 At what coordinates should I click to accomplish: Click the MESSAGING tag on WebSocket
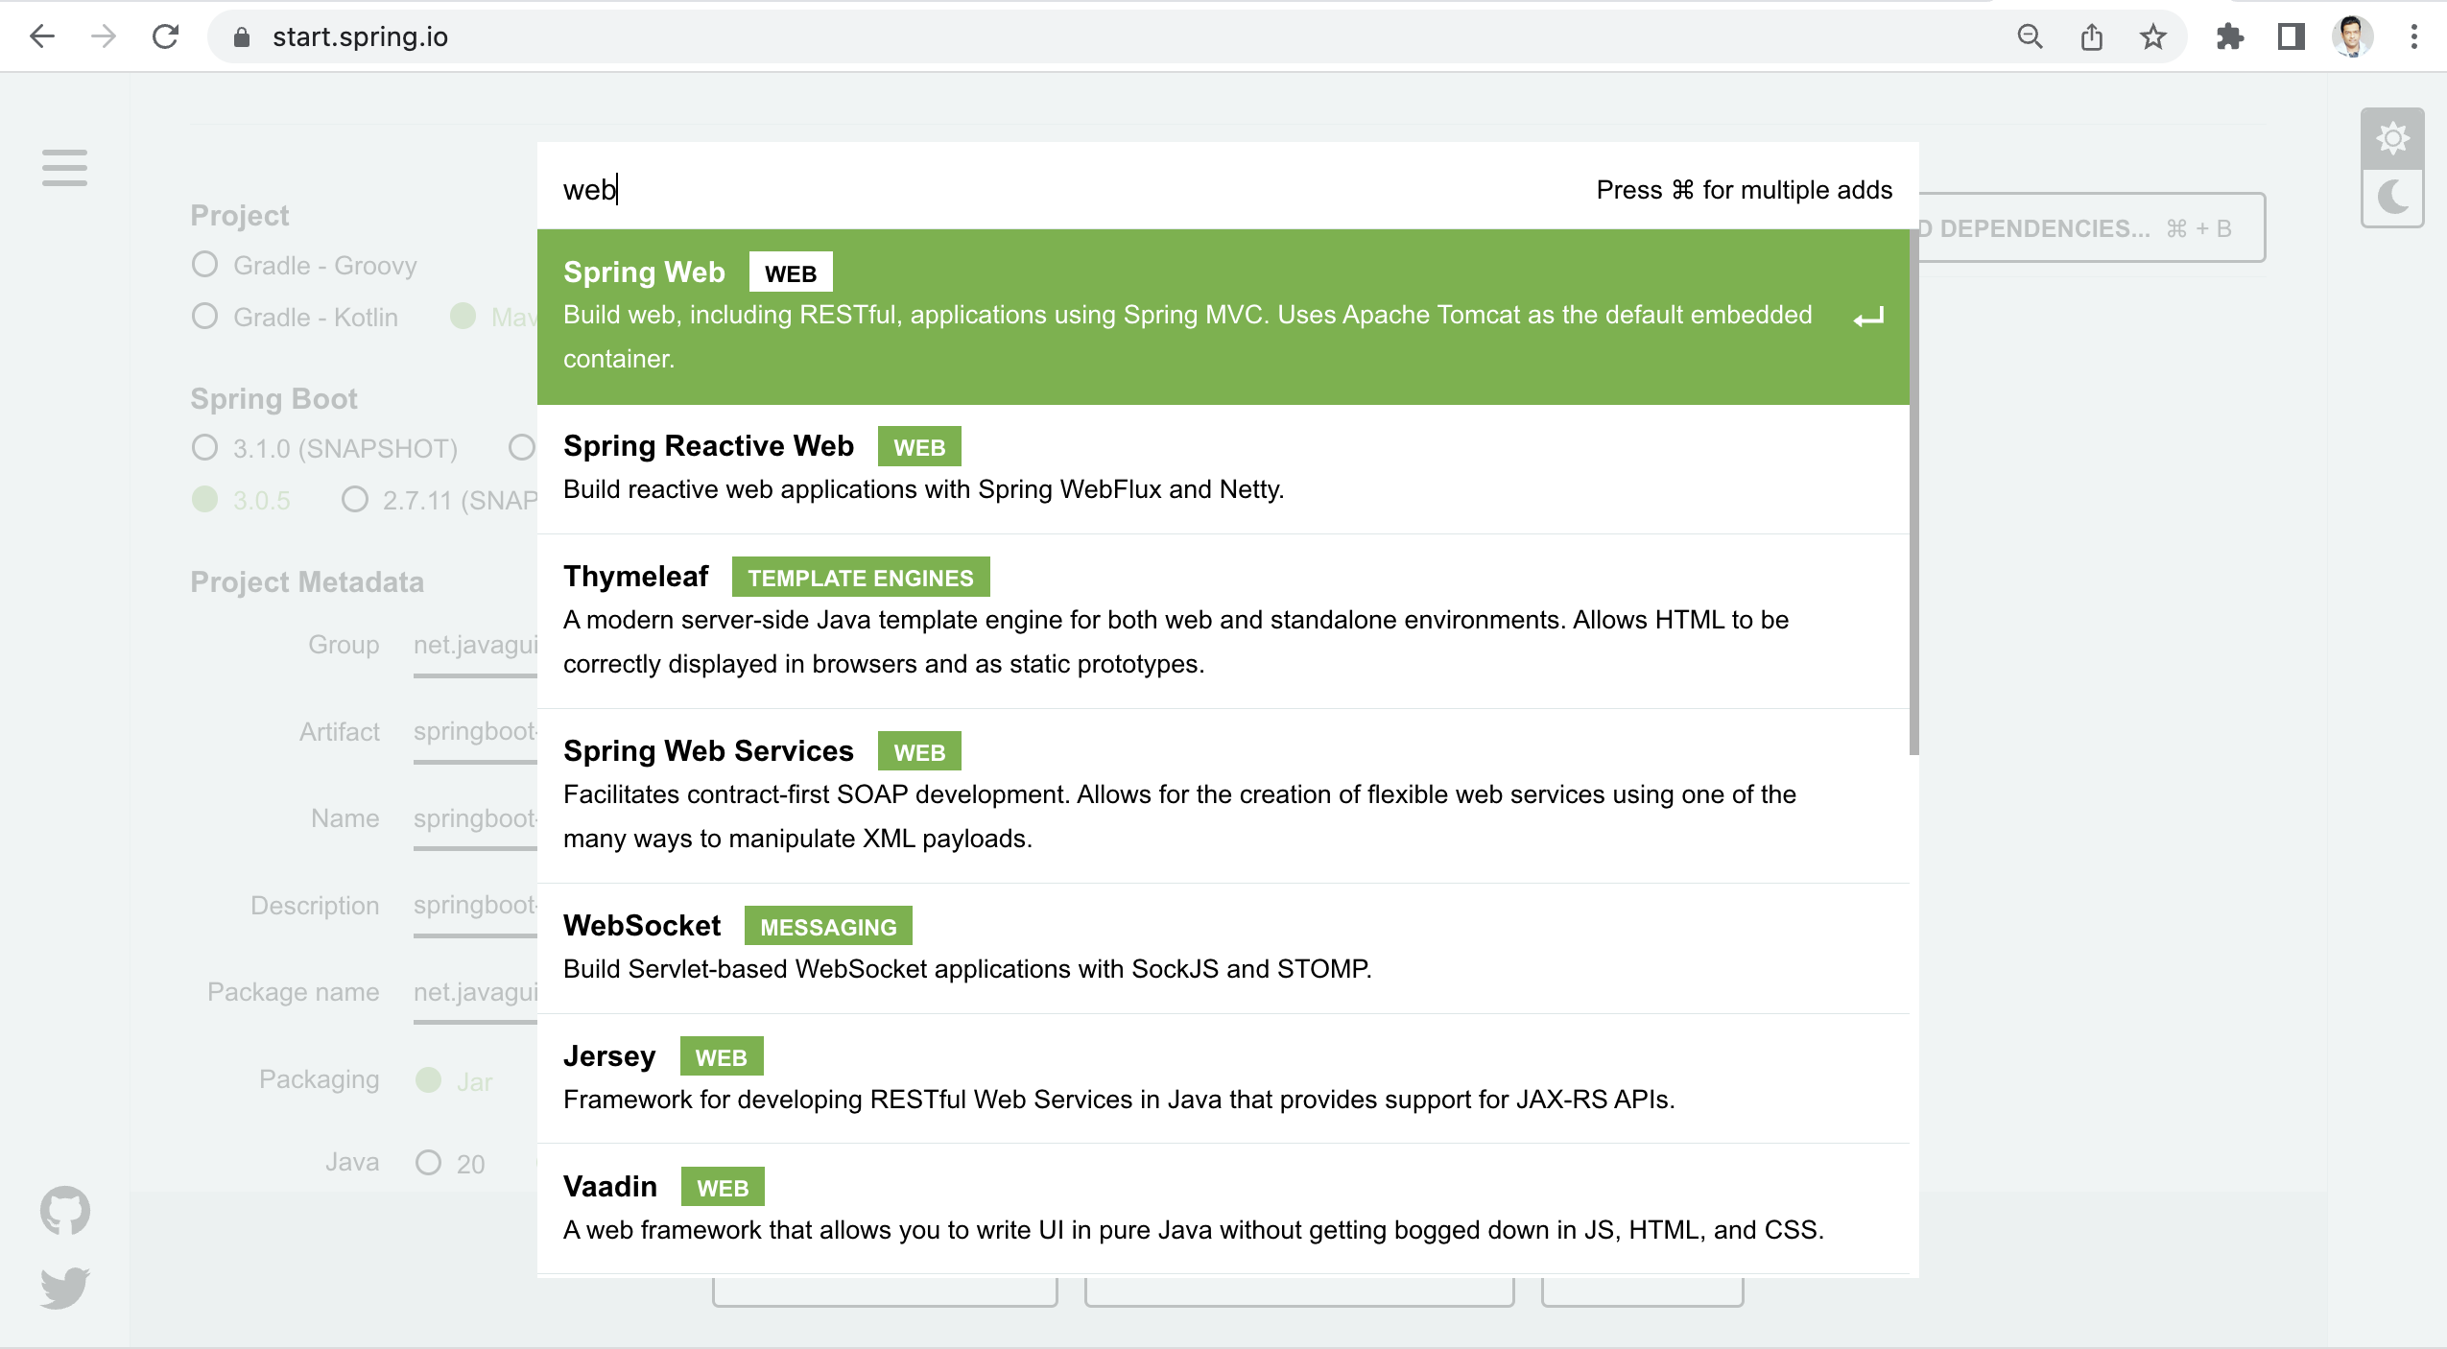(828, 927)
